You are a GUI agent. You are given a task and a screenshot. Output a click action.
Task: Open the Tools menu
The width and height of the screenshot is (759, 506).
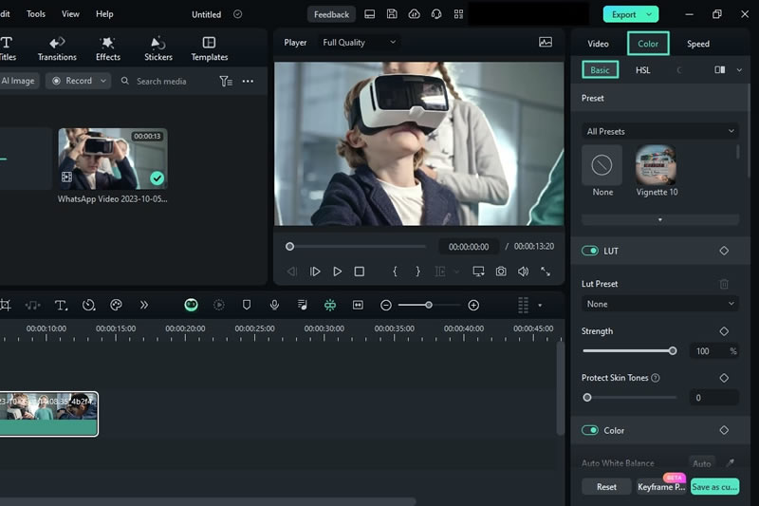coord(36,14)
